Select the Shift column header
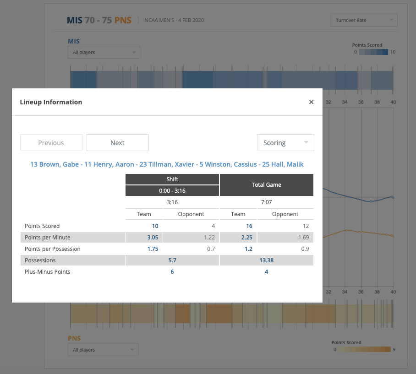Viewport: 416px width, 374px height. point(172,179)
